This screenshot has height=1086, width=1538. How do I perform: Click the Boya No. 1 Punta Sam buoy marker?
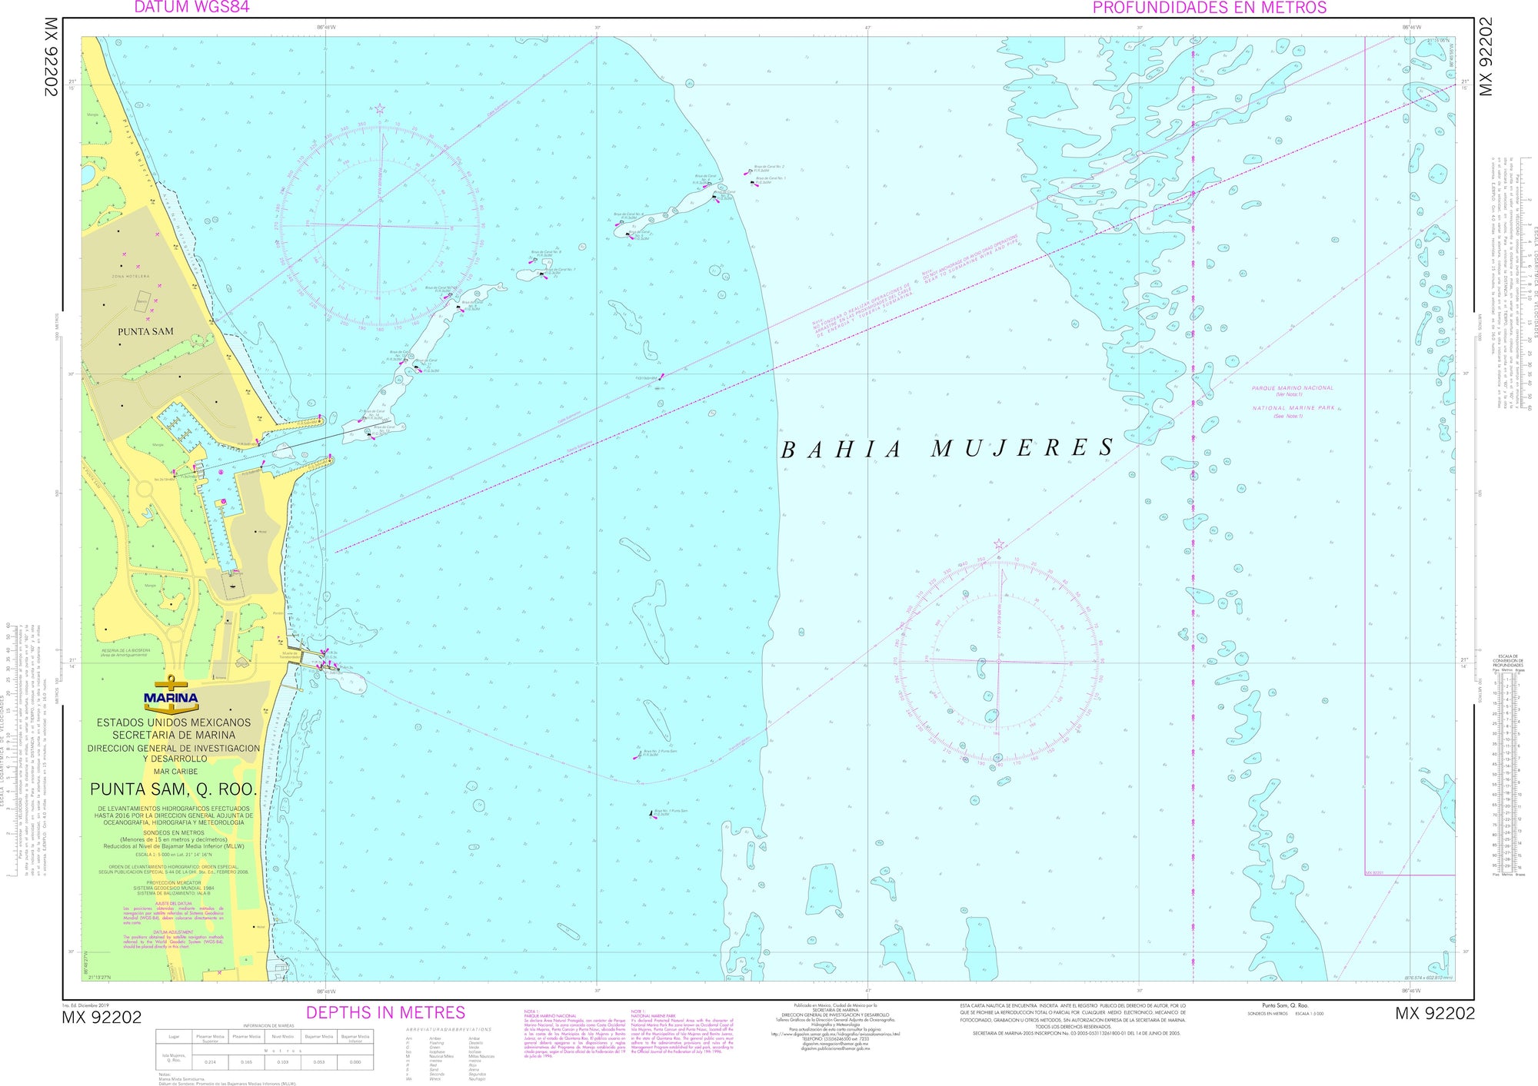651,813
